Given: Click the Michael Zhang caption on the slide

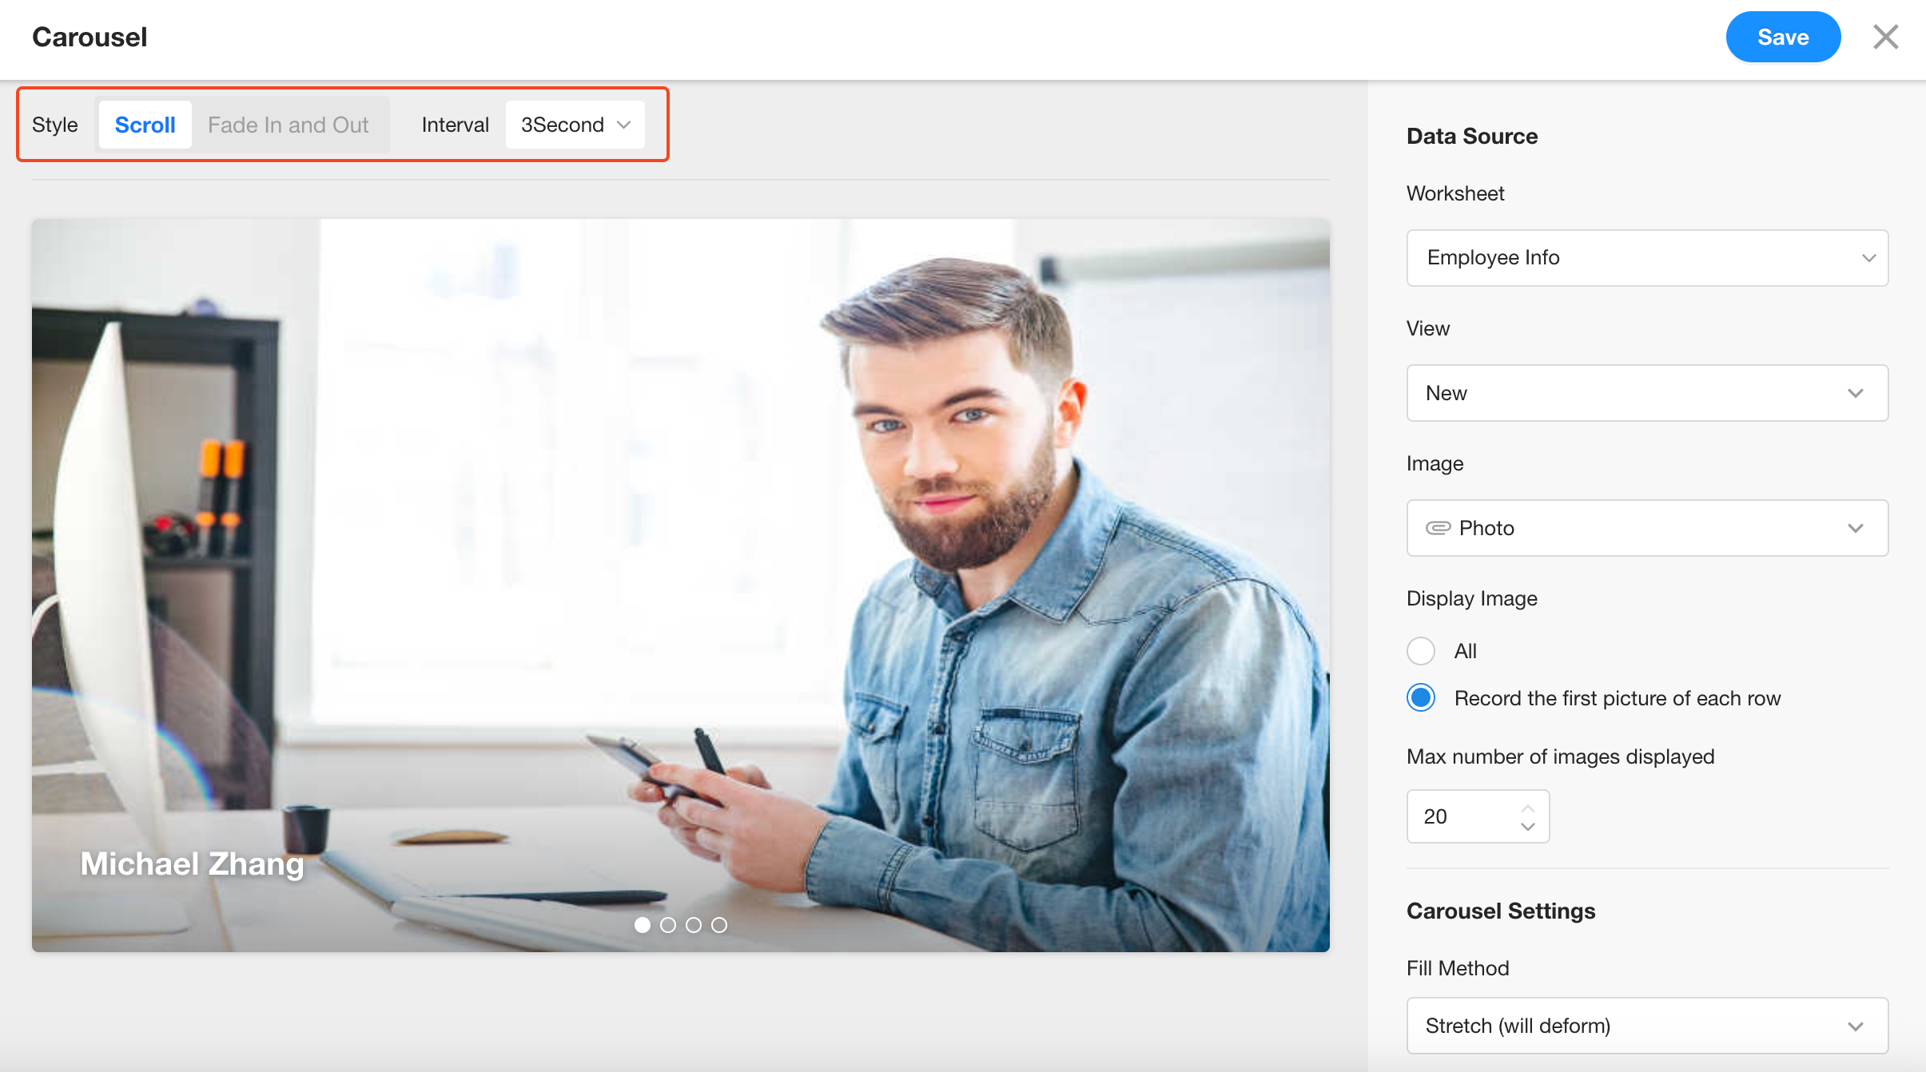Looking at the screenshot, I should pyautogui.click(x=192, y=864).
